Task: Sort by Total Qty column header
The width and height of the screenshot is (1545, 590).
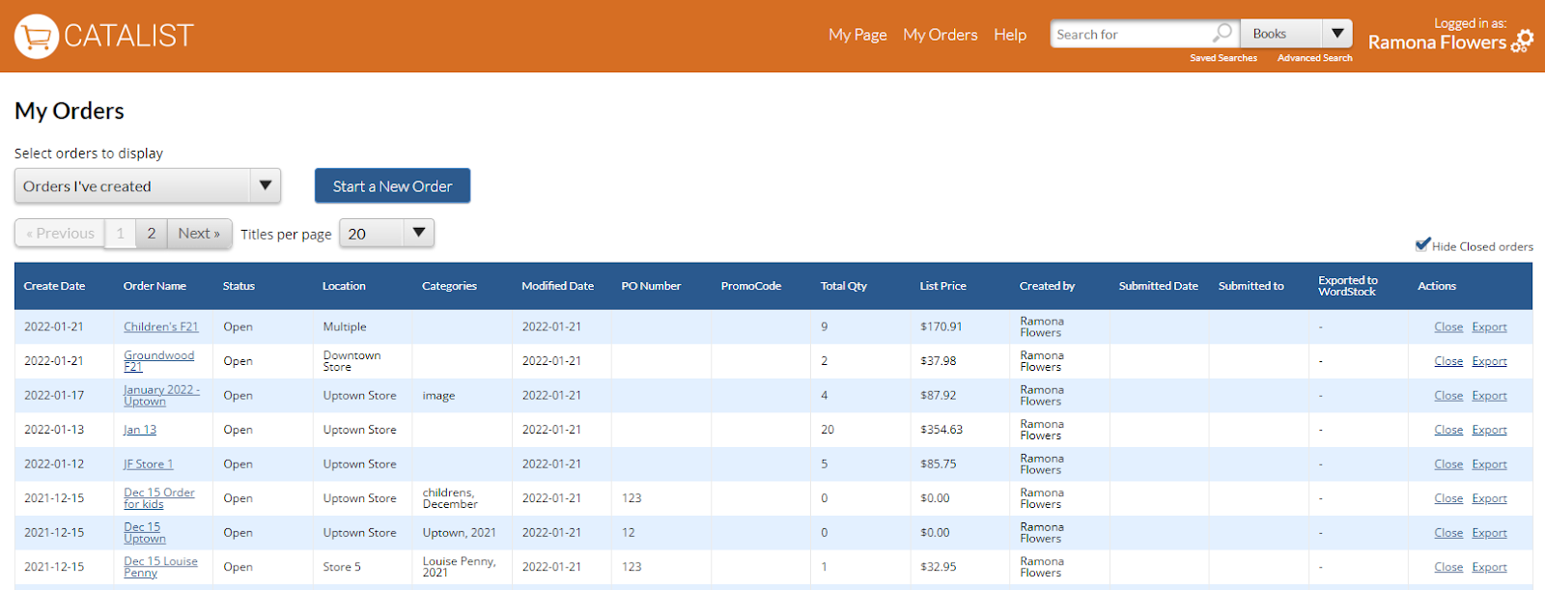Action: click(843, 286)
